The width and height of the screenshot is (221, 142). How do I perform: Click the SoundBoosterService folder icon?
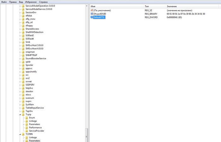pos(23,59)
